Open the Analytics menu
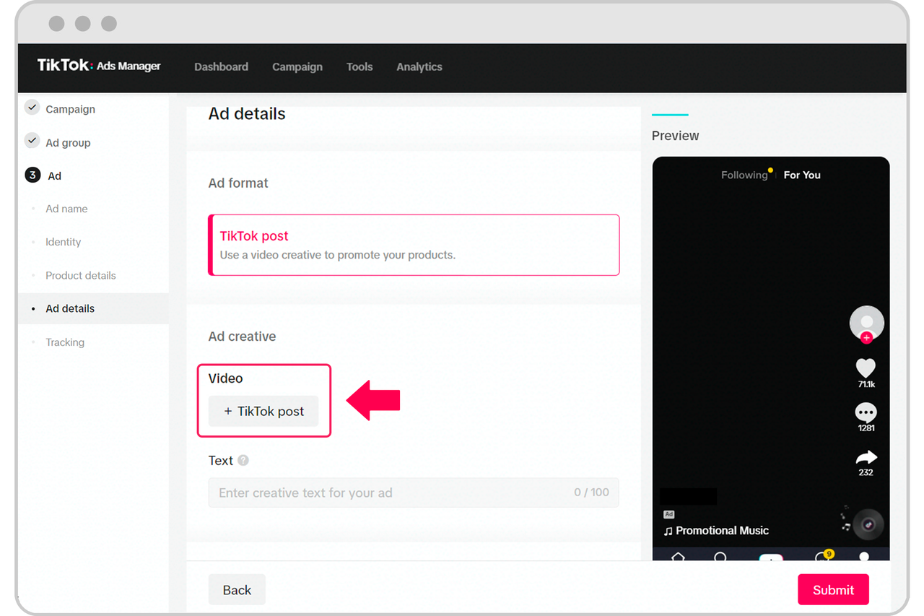The width and height of the screenshot is (924, 616). (x=419, y=66)
